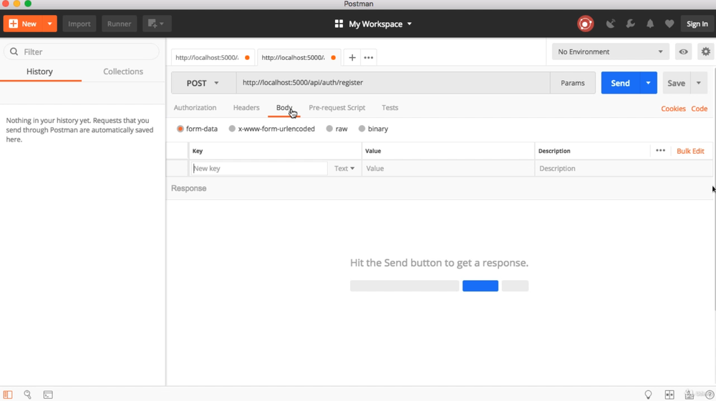Image resolution: width=716 pixels, height=401 pixels.
Task: Click the heart icon in header
Action: [x=669, y=24]
